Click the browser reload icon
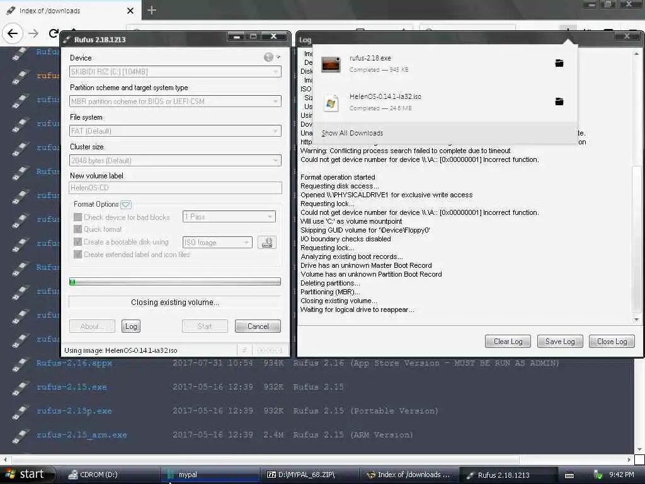Image resolution: width=645 pixels, height=484 pixels. point(54,33)
